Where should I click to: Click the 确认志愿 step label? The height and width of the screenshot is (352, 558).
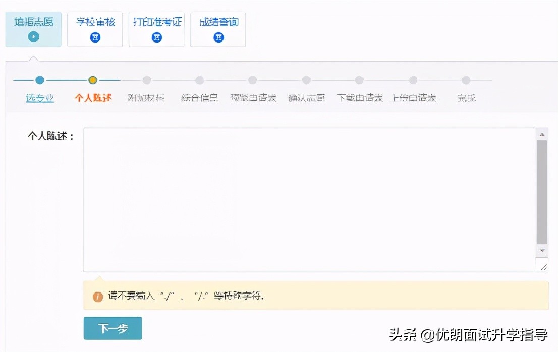(x=306, y=98)
